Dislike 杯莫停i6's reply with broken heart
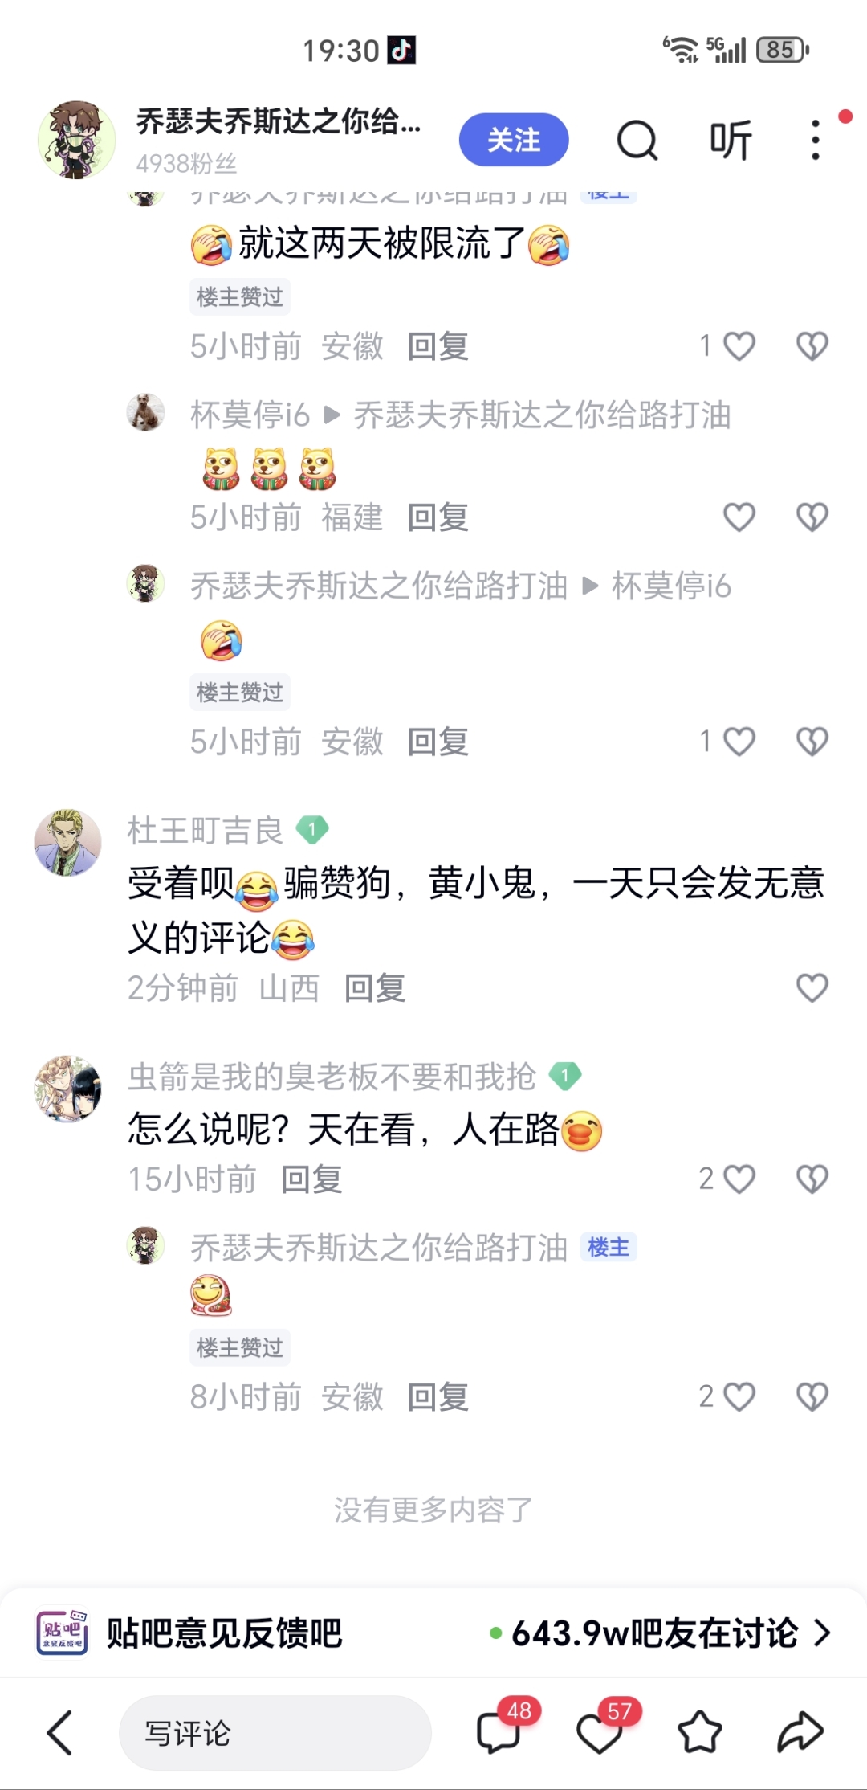Viewport: 867px width, 1790px height. coord(812,517)
